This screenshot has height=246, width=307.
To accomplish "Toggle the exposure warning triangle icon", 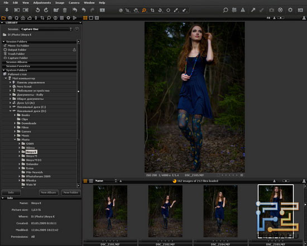I will (243, 10).
